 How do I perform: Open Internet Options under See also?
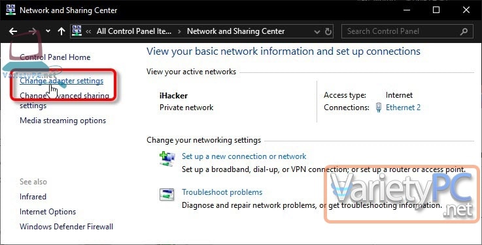click(48, 212)
